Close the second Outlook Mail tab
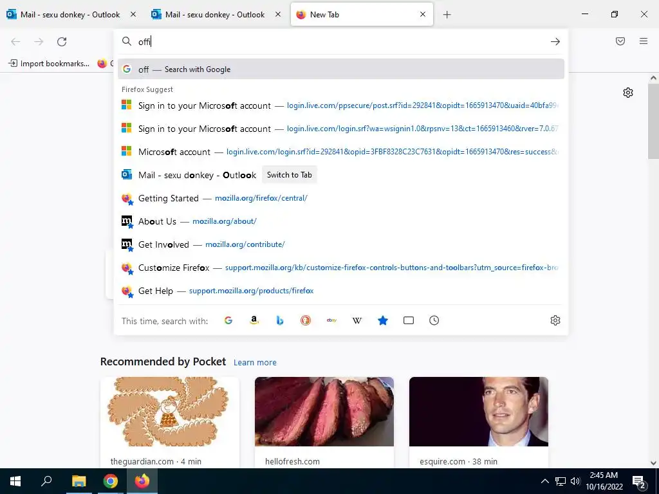Screen dimensions: 659x494 (x=278, y=14)
